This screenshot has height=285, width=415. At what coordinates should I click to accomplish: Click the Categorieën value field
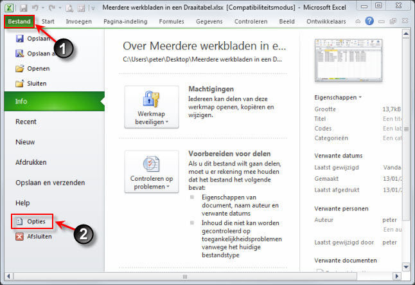[393, 138]
